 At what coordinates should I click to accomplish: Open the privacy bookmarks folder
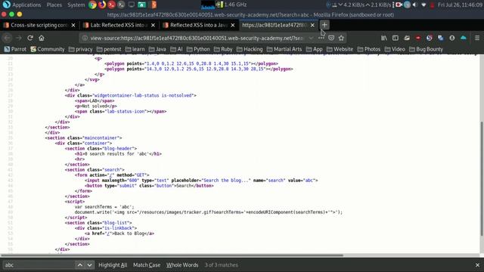(80, 49)
